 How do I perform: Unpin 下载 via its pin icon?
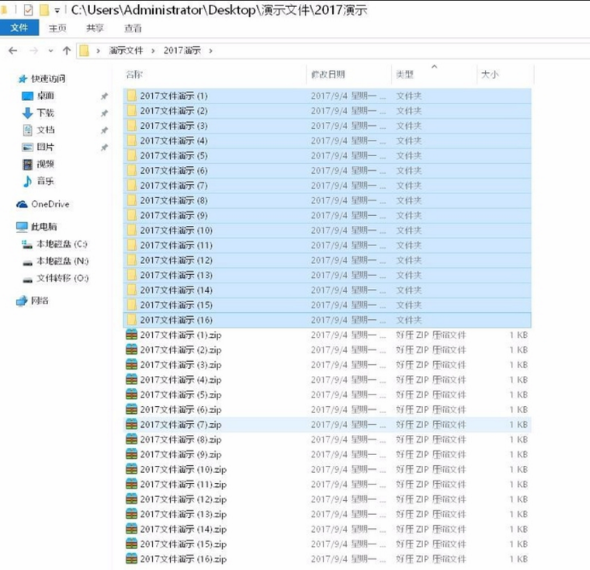[x=104, y=113]
